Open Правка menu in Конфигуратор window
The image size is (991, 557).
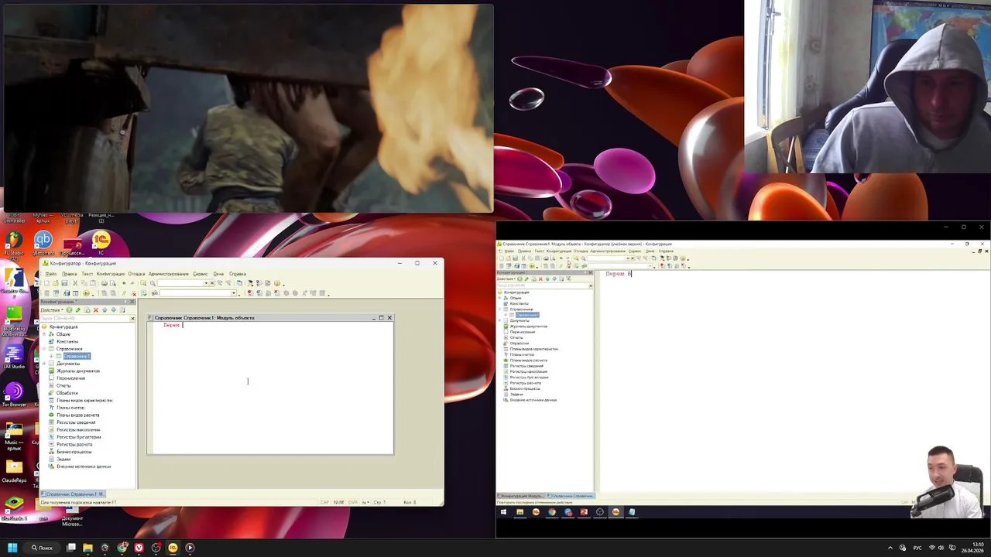(70, 274)
